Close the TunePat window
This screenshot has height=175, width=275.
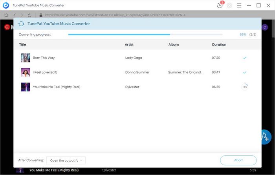click(268, 5)
